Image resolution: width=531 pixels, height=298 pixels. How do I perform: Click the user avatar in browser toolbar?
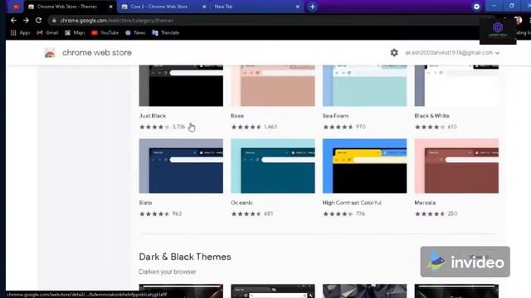point(518,20)
